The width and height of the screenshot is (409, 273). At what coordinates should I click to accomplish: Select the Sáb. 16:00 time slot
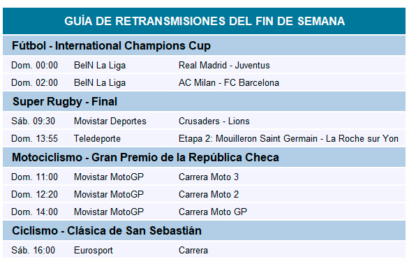[33, 250]
